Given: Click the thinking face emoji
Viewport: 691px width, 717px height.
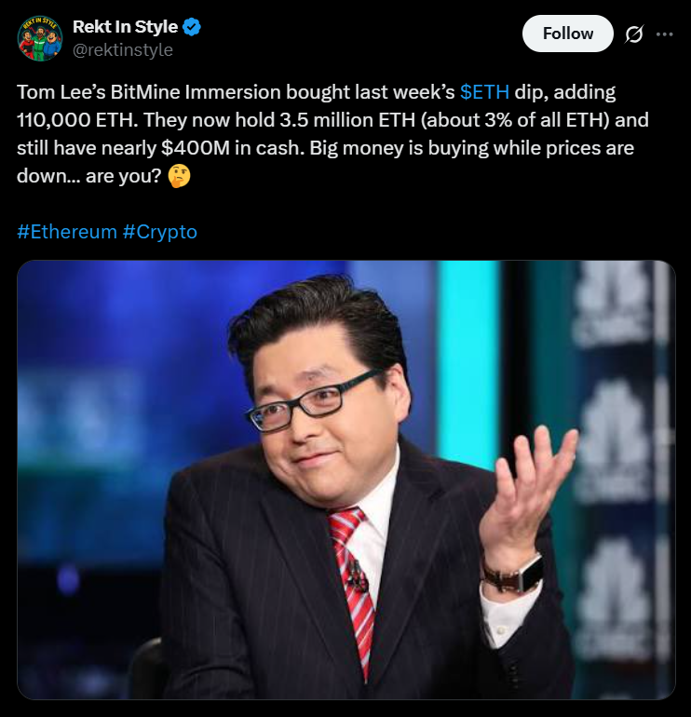Looking at the screenshot, I should 179,177.
